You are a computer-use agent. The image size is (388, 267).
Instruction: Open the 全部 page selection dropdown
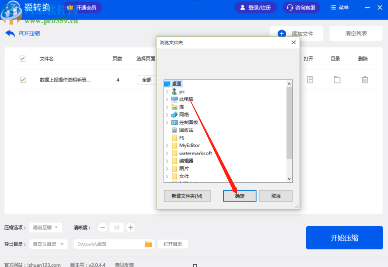pyautogui.click(x=147, y=80)
